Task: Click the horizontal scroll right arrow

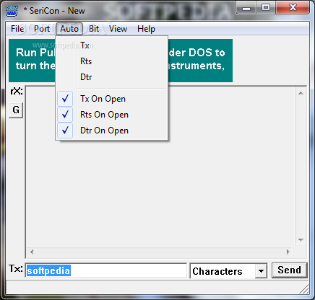Action: pyautogui.click(x=288, y=252)
